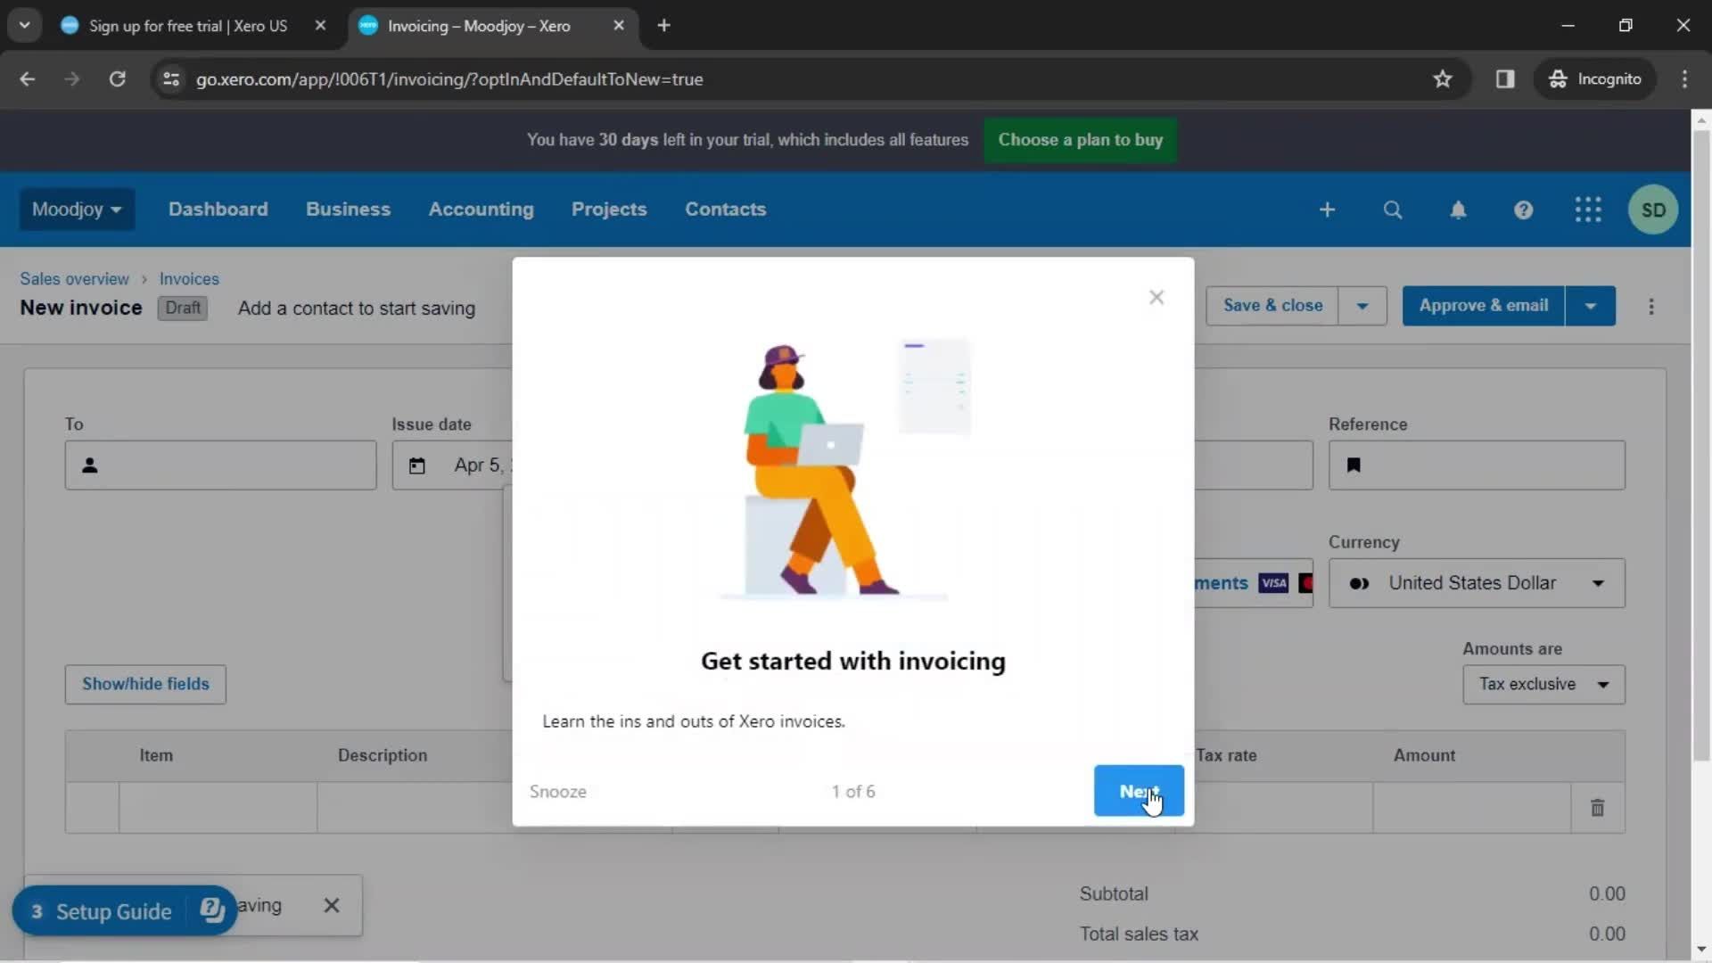Click the Description column header
The height and width of the screenshot is (963, 1712).
tap(383, 756)
